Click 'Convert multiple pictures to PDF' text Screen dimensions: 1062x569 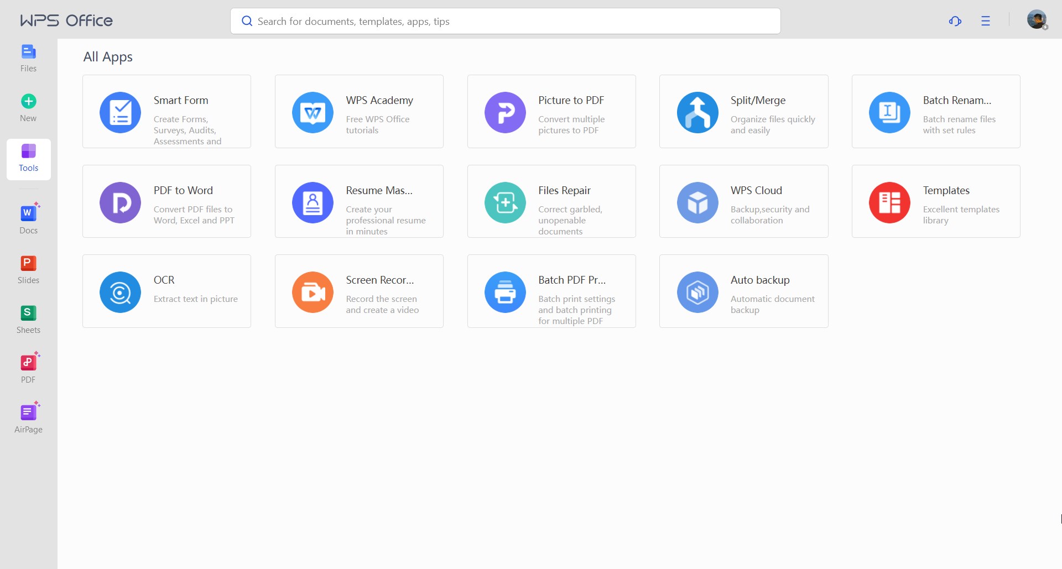[x=571, y=124]
